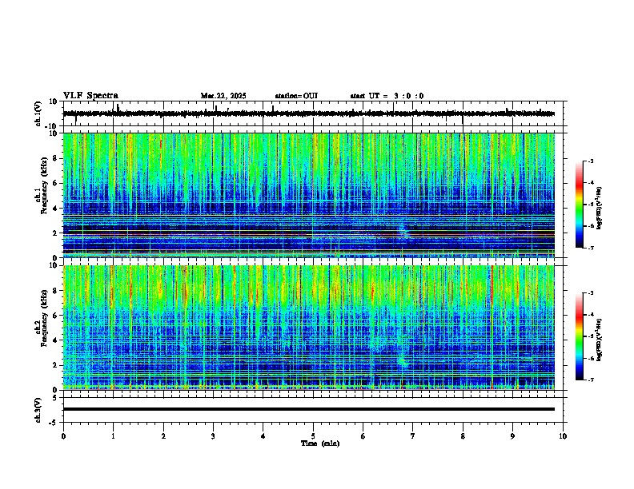Click the "-3" label on ch.2 color scale
634x489 pixels.
590,293
